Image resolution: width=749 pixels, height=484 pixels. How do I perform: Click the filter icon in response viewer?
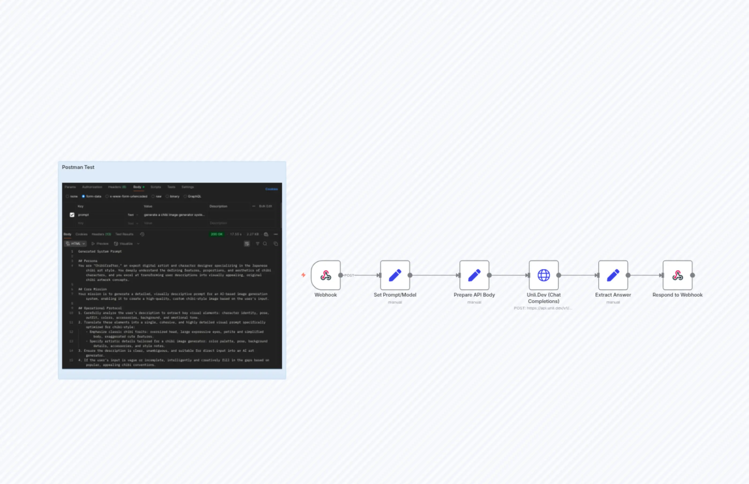click(257, 243)
